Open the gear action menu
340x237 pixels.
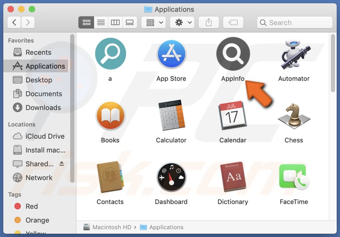pyautogui.click(x=182, y=22)
